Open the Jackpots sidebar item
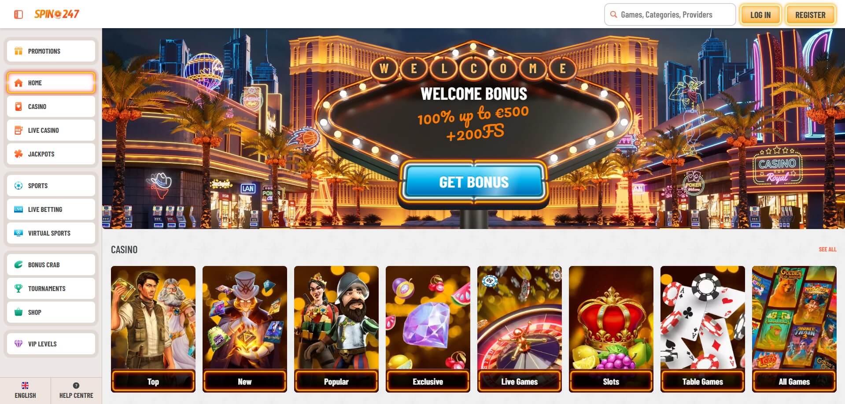 51,154
